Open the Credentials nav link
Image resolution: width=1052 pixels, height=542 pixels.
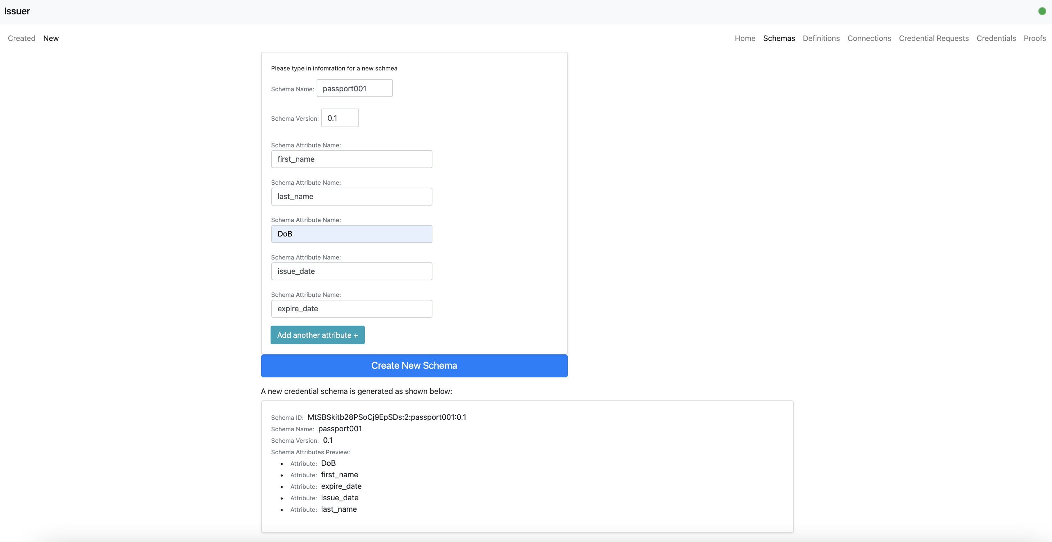pos(996,38)
